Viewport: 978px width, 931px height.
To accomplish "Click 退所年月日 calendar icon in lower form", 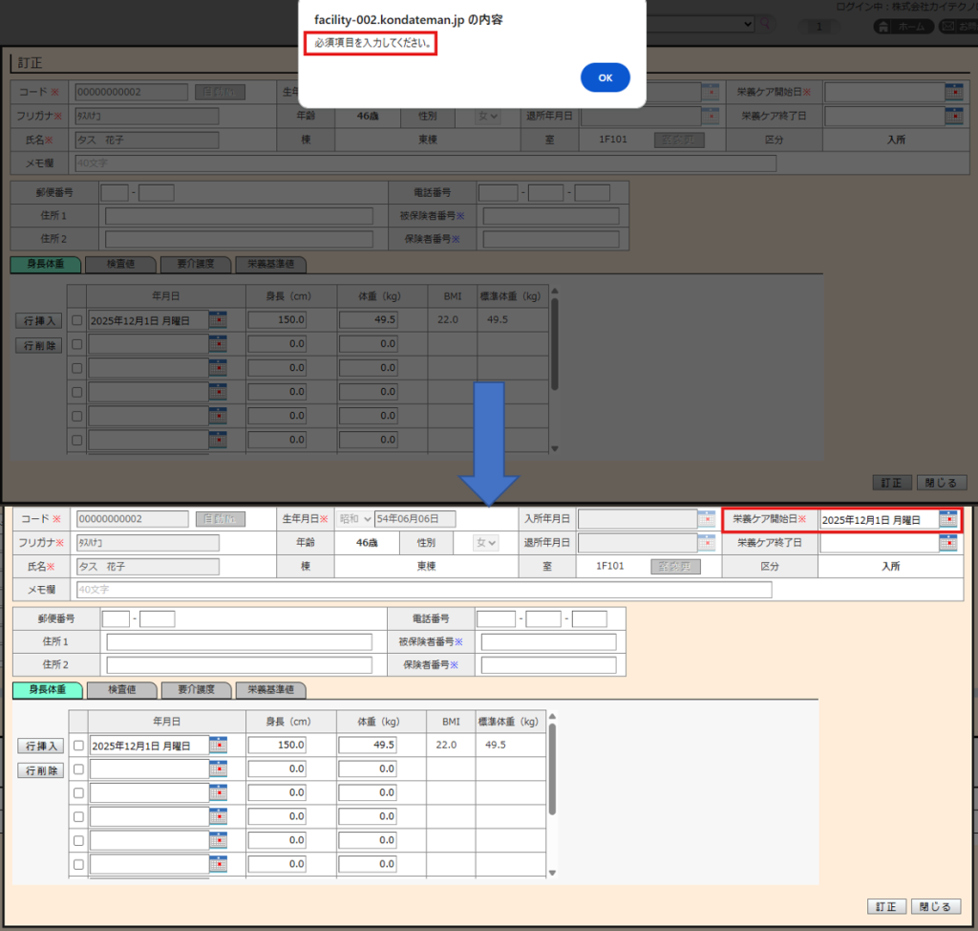I will (x=707, y=543).
